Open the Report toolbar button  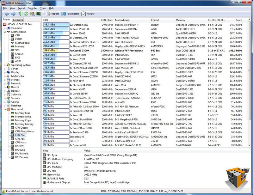[x=52, y=14]
